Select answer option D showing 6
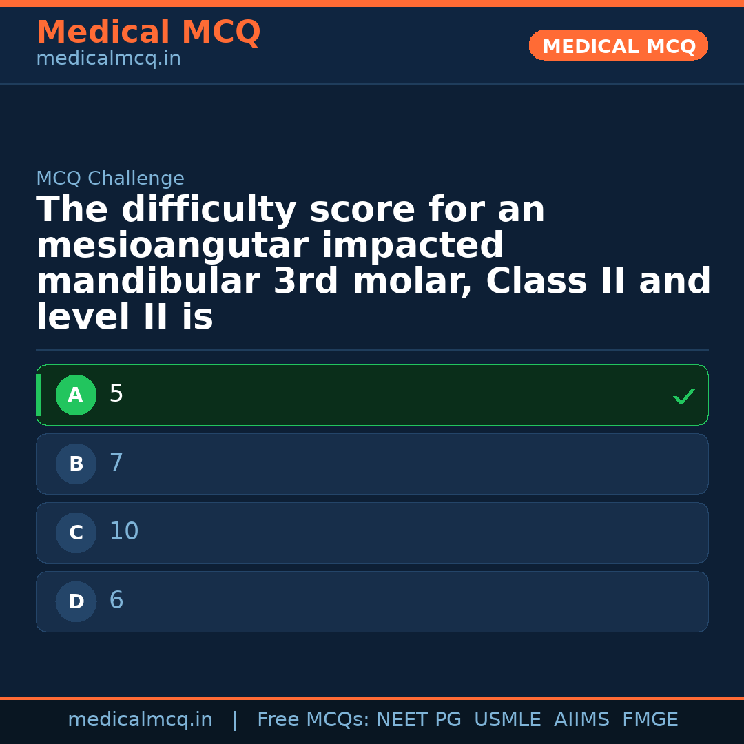The height and width of the screenshot is (744, 744). point(372,601)
